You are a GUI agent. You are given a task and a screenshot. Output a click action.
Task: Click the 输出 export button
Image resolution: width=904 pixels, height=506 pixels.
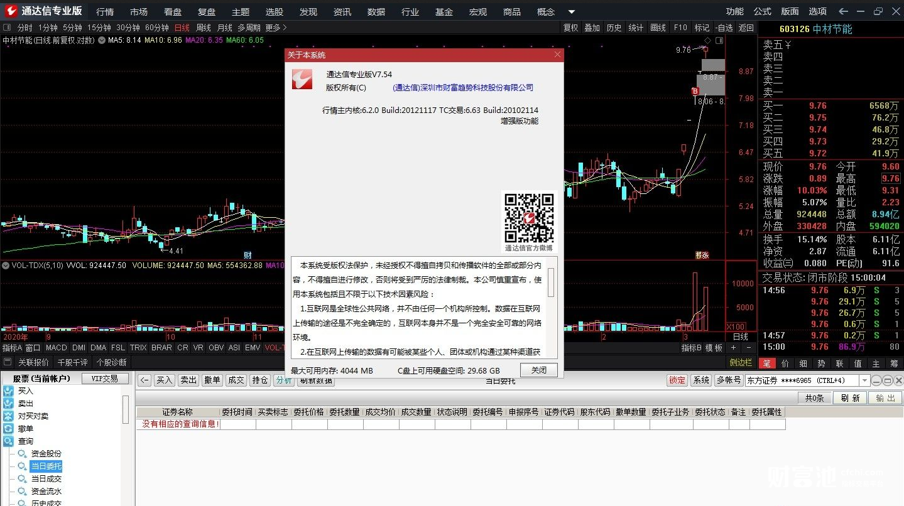885,398
